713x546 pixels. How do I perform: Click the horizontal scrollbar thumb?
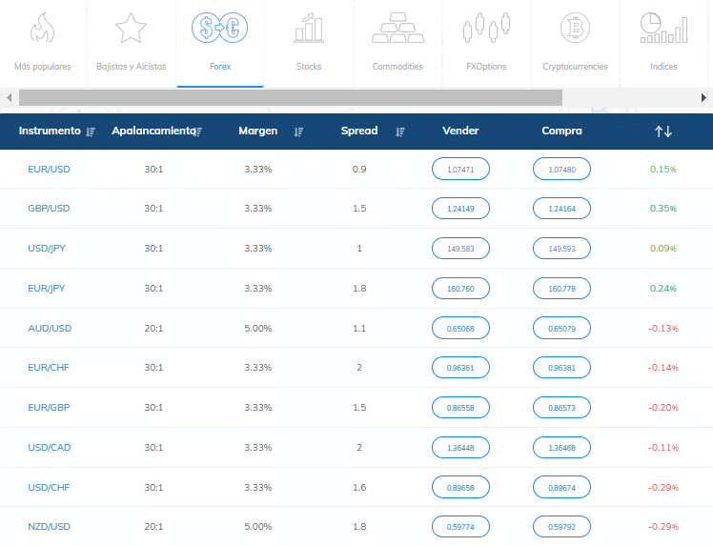291,97
